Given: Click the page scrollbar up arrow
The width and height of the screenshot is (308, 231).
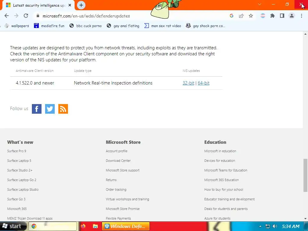Looking at the screenshot, I should pyautogui.click(x=306, y=34).
